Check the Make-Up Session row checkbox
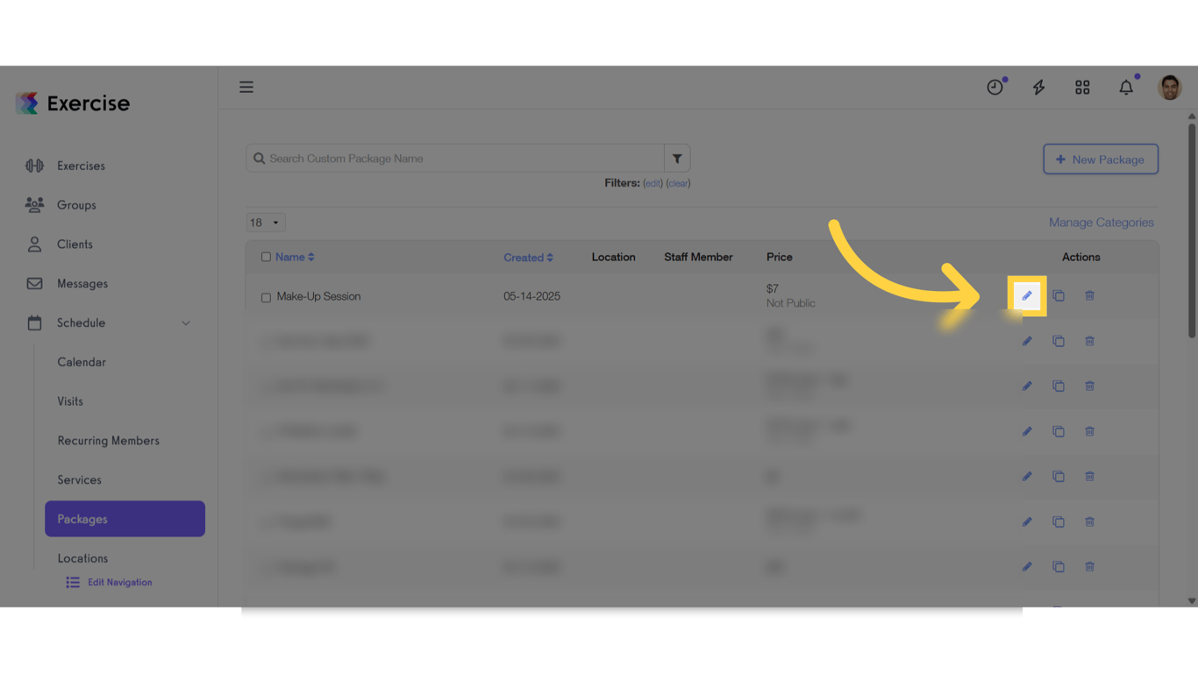Screen dimensions: 1198x673 tap(266, 296)
